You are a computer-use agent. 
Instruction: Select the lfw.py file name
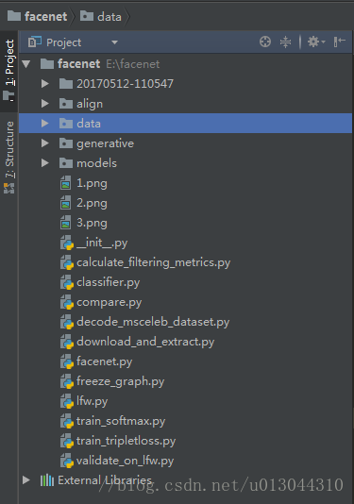[x=93, y=402]
